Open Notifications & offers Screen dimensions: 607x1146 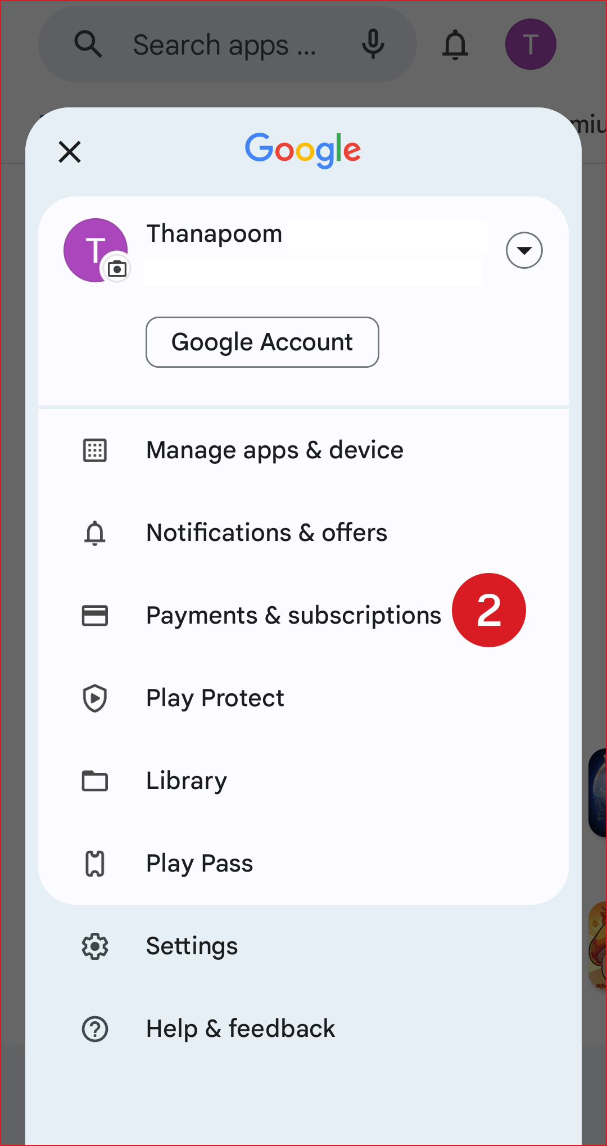266,533
